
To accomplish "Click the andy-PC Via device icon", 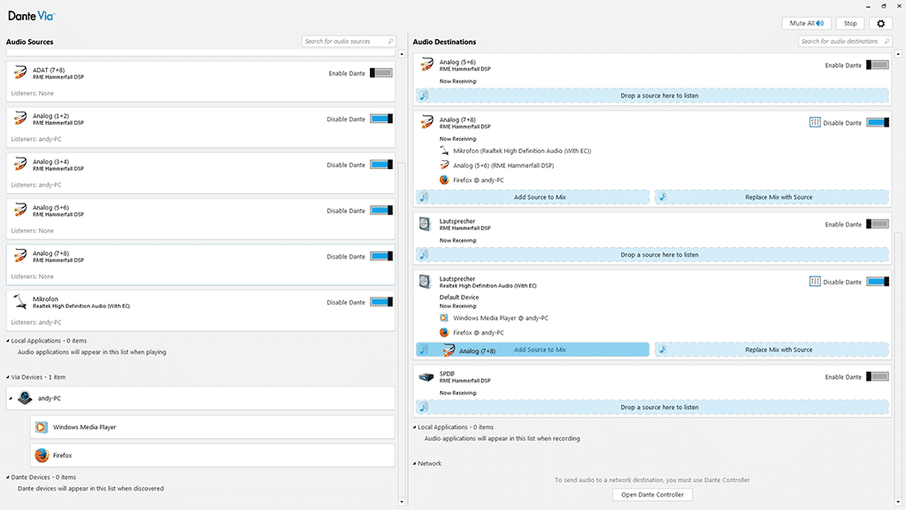I will 26,398.
